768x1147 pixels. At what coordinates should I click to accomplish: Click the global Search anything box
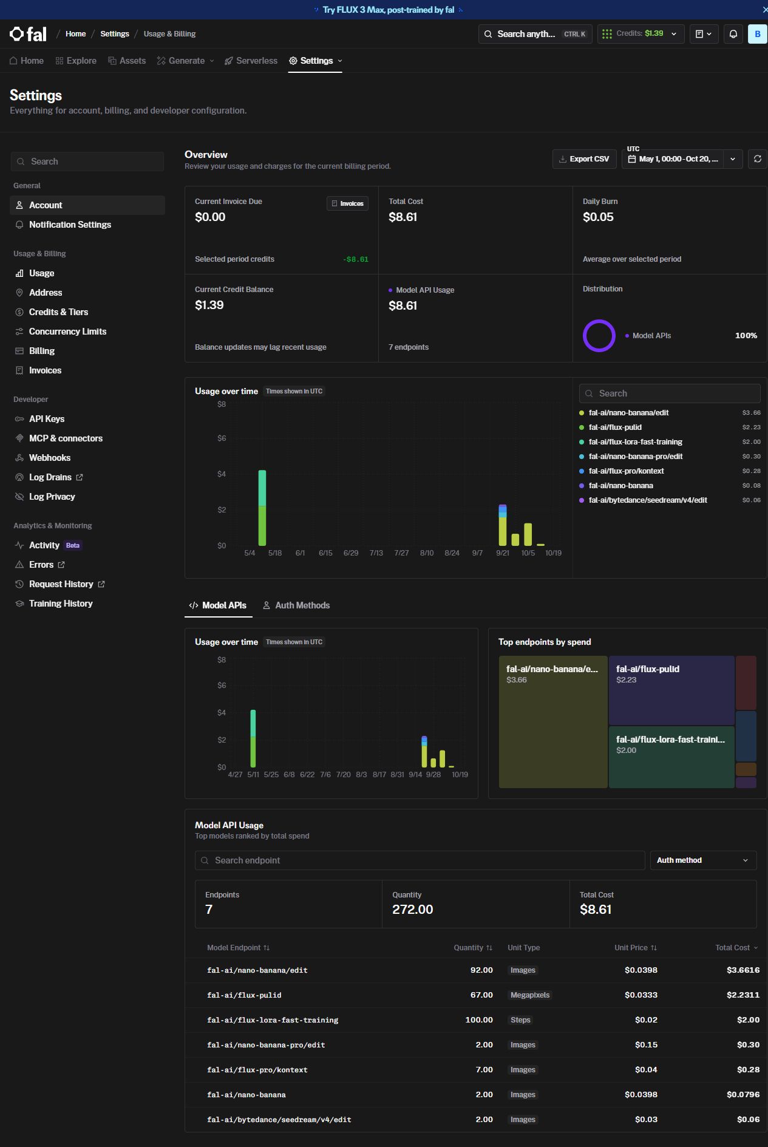click(x=535, y=34)
